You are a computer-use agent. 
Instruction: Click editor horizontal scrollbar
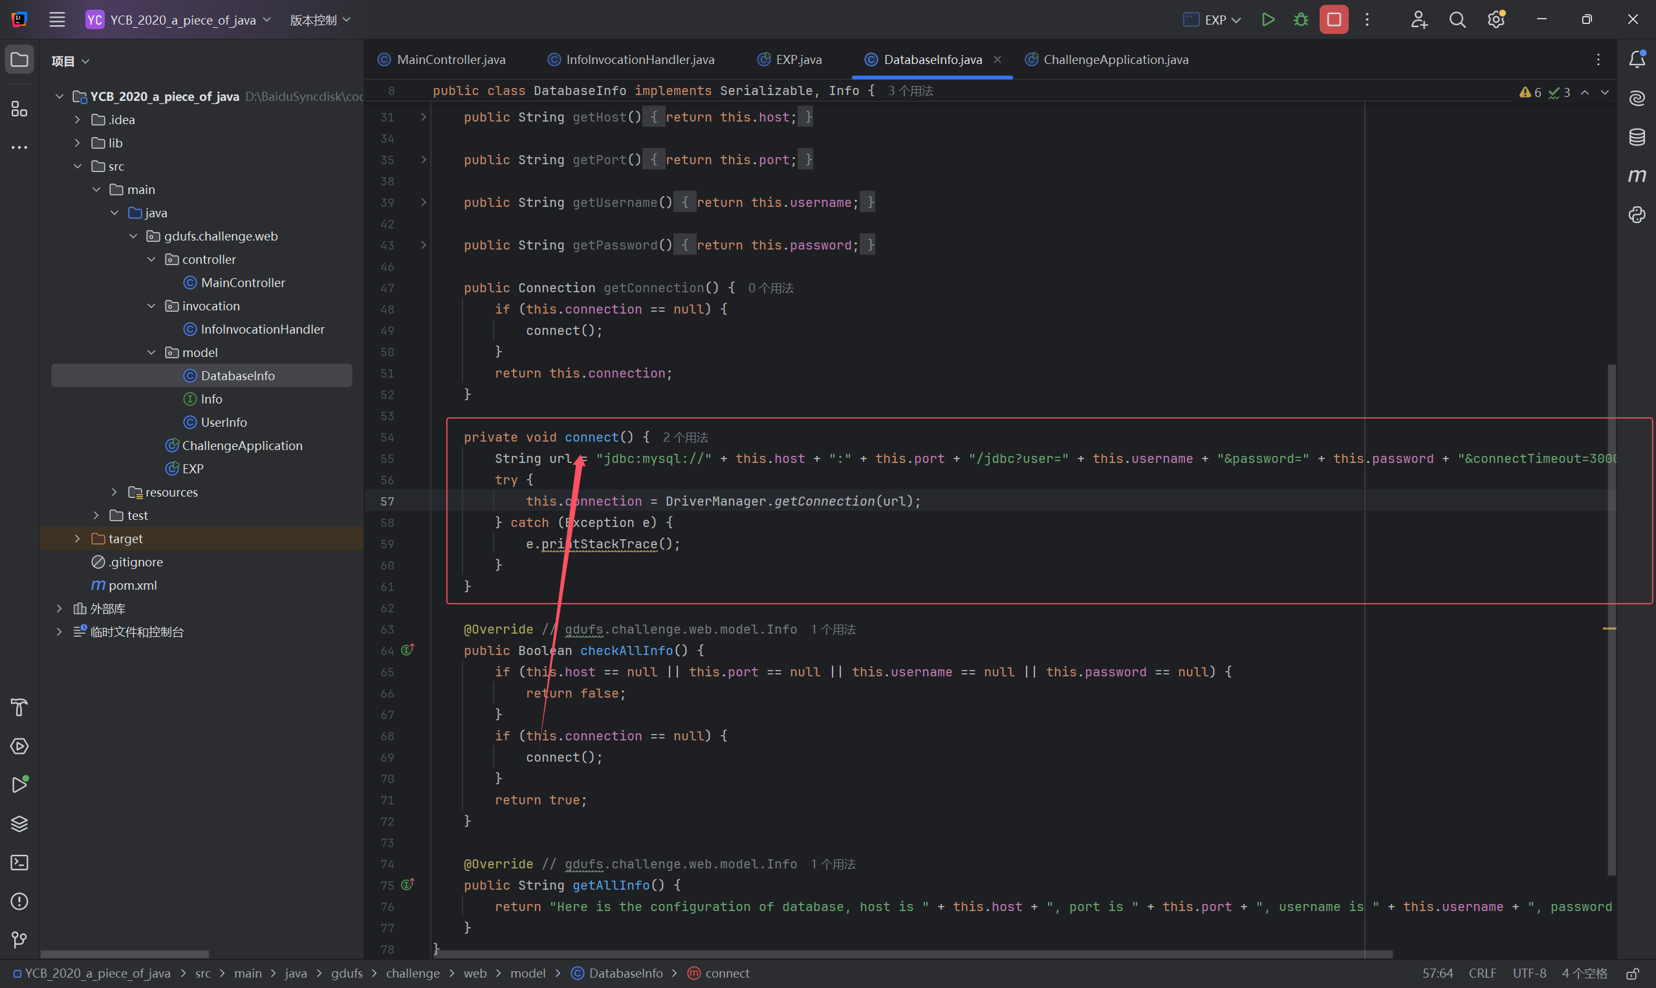[913, 953]
